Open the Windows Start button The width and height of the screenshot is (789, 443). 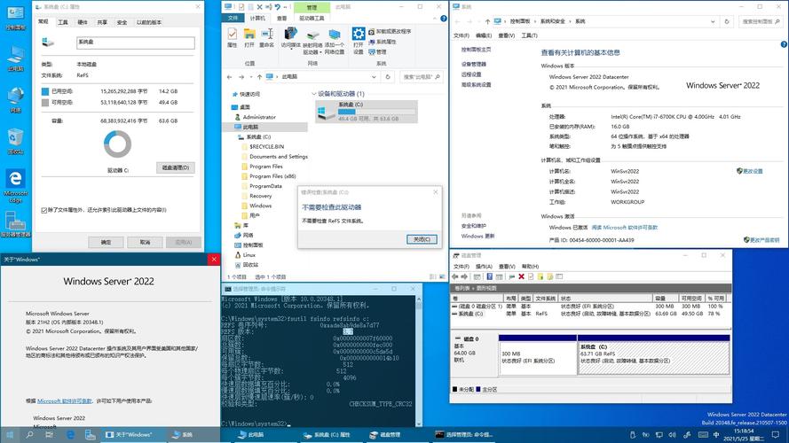pos(9,434)
